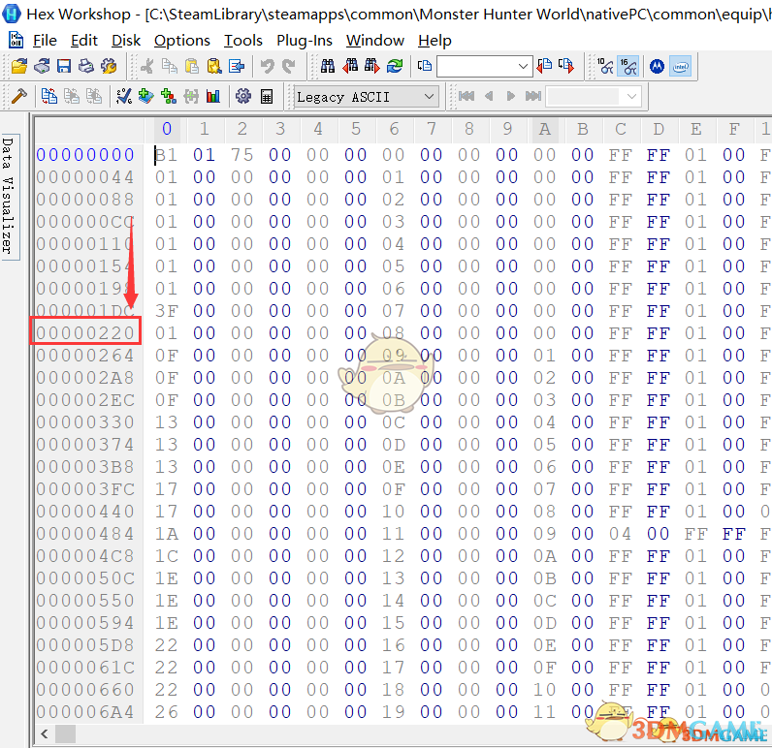Select Motorola byte ordering
Viewport: 772px width, 748px height.
(657, 66)
